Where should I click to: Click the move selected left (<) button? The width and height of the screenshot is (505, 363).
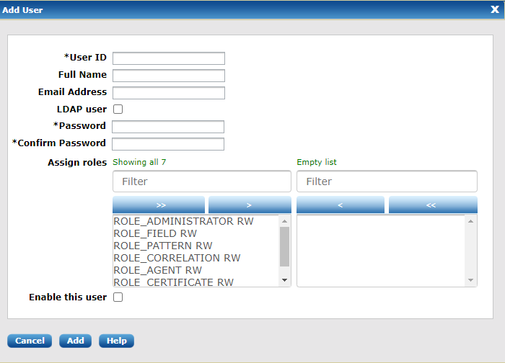pos(340,205)
